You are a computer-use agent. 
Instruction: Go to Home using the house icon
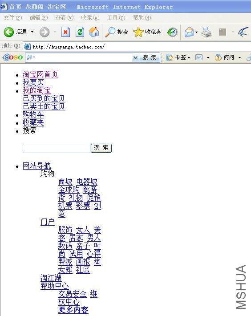(x=94, y=32)
